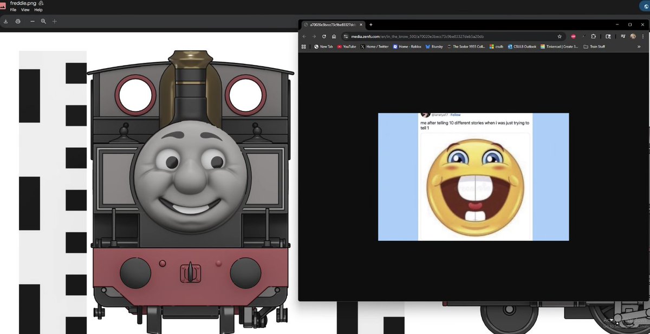Open the browser profile avatar
Viewport: 650px width, 334px height.
[x=633, y=36]
